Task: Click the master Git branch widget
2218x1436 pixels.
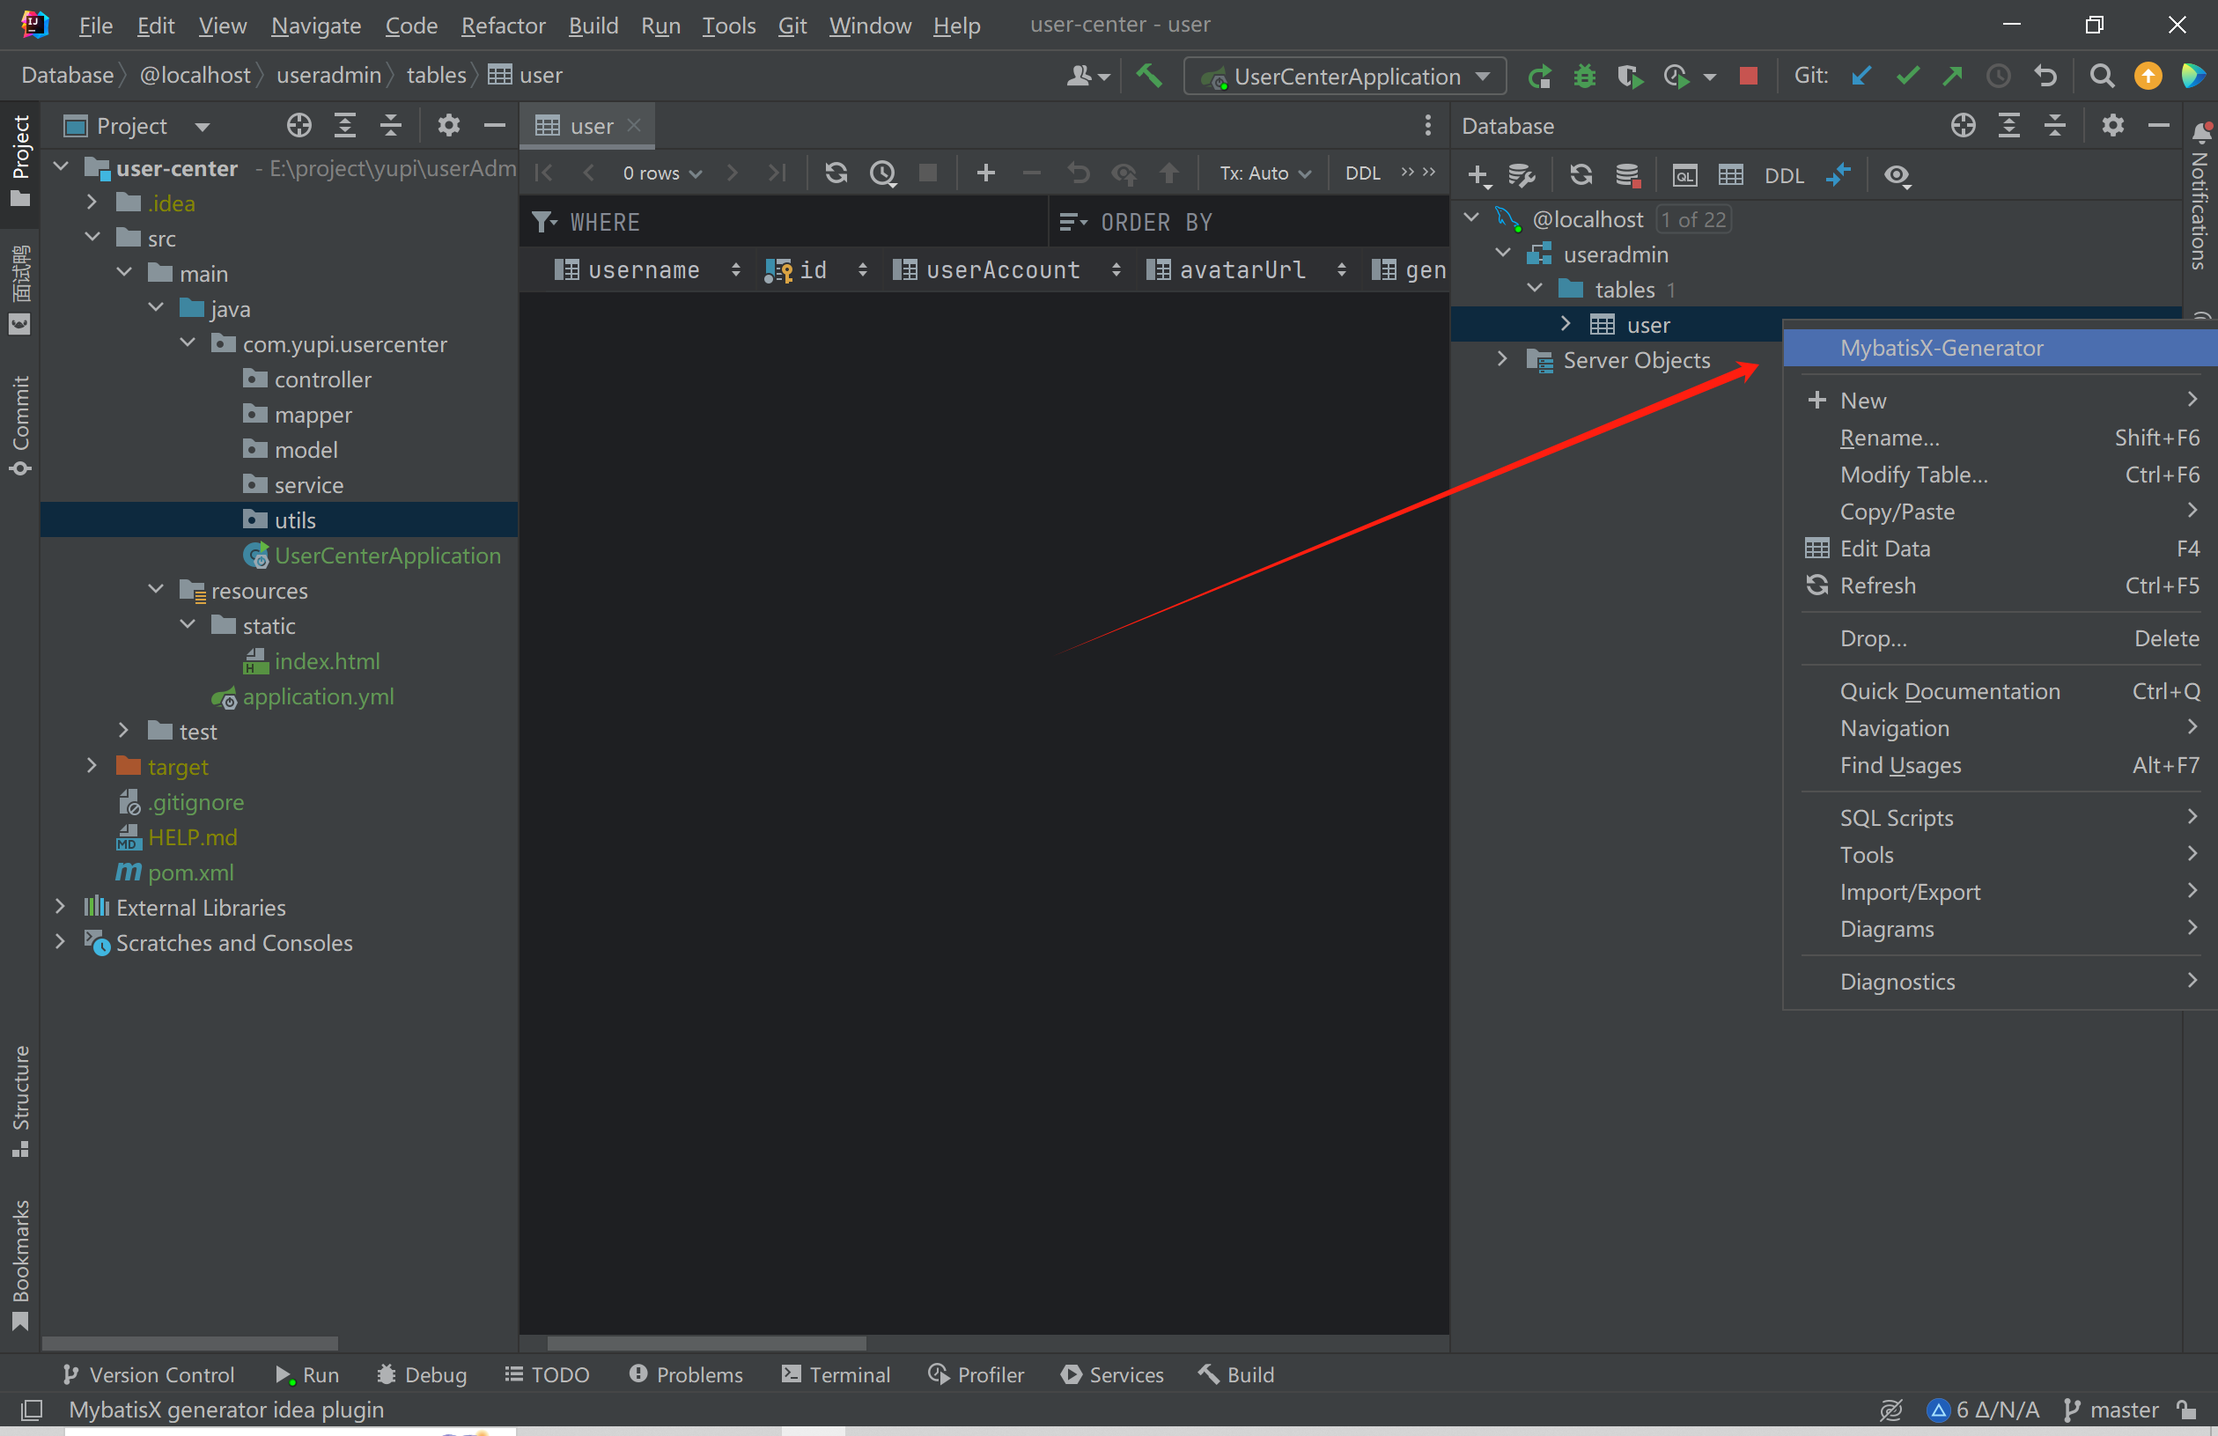Action: 2111,1410
